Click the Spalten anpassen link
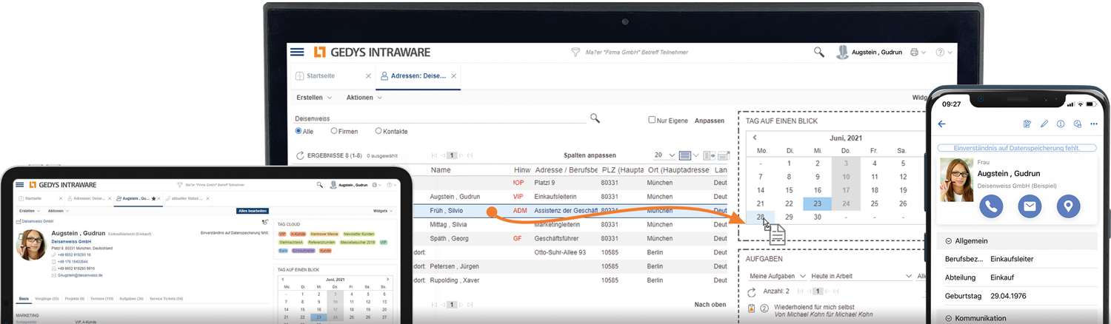Screen dimensions: 1111x324 point(590,155)
